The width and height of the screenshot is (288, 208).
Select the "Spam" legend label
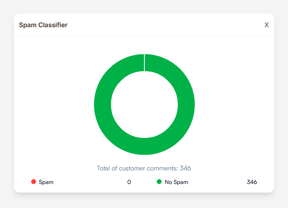[46, 182]
